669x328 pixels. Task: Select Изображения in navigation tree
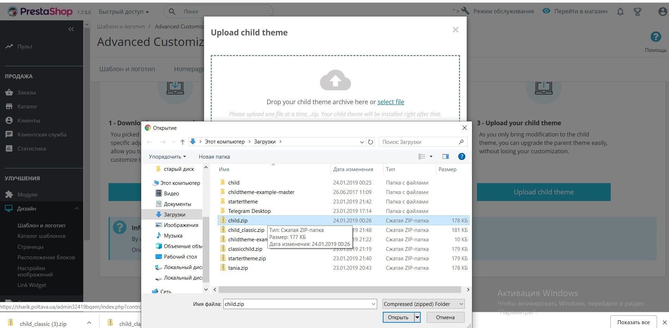177,225
